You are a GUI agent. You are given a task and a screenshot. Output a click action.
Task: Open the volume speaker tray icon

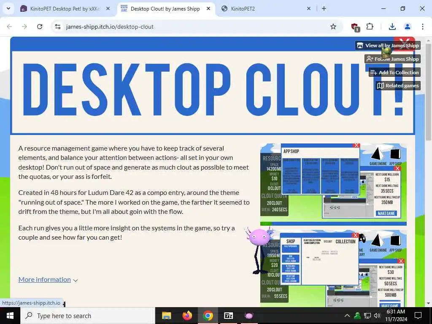click(x=377, y=316)
